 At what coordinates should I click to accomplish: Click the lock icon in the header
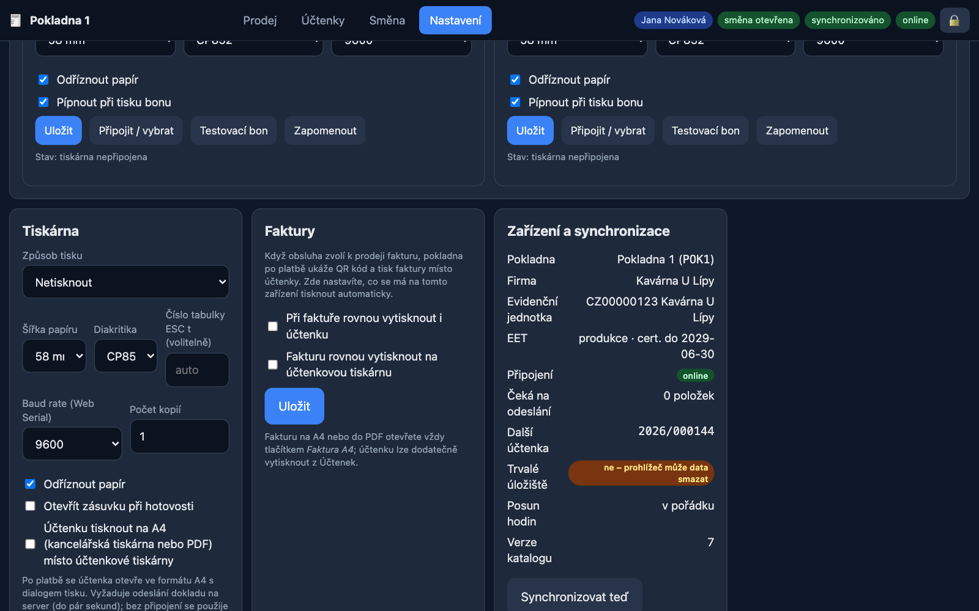[x=955, y=20]
